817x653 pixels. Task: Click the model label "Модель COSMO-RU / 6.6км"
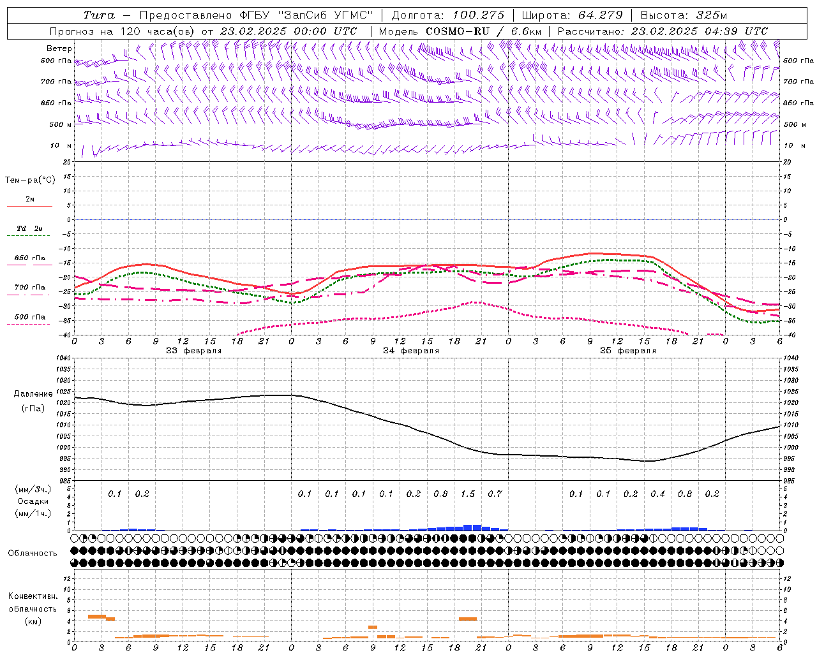[x=460, y=31]
